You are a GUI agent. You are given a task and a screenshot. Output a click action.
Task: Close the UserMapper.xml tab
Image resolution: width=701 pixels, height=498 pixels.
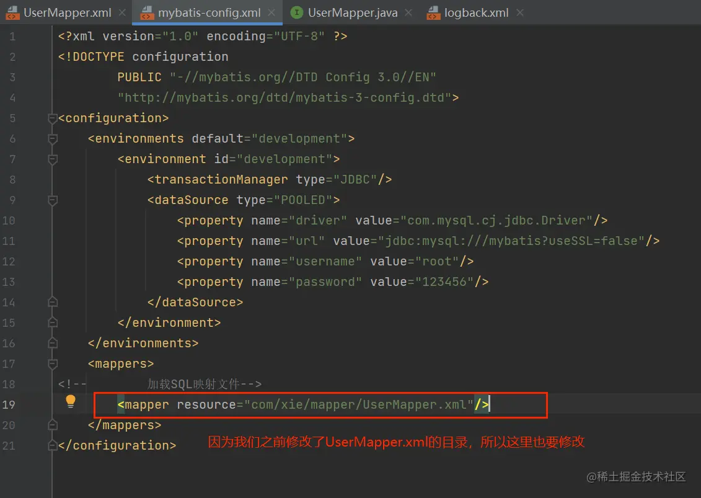[122, 12]
